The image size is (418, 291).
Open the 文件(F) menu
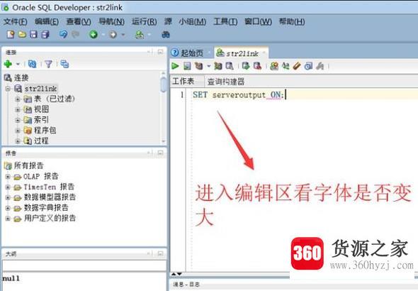tap(15, 21)
